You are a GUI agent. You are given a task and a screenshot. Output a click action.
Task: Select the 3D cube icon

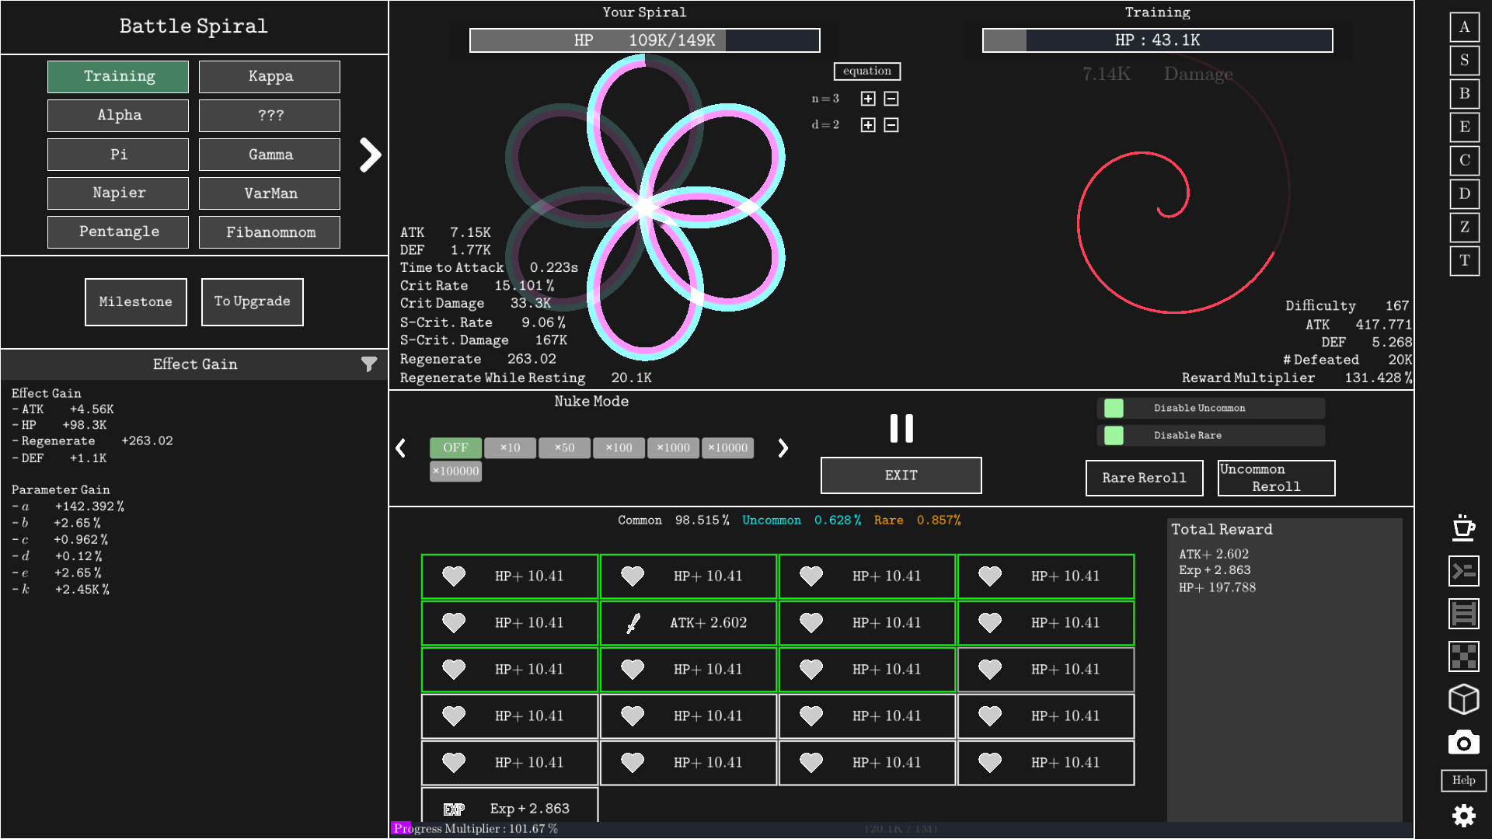[x=1464, y=700]
